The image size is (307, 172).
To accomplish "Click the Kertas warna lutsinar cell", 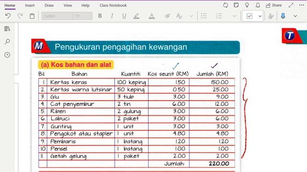I will pos(81,89).
